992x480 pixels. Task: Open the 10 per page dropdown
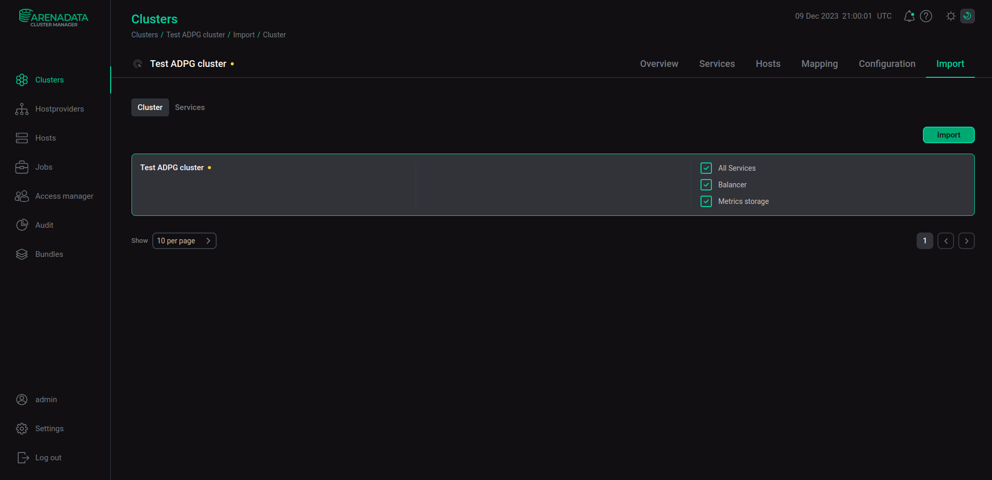point(184,241)
